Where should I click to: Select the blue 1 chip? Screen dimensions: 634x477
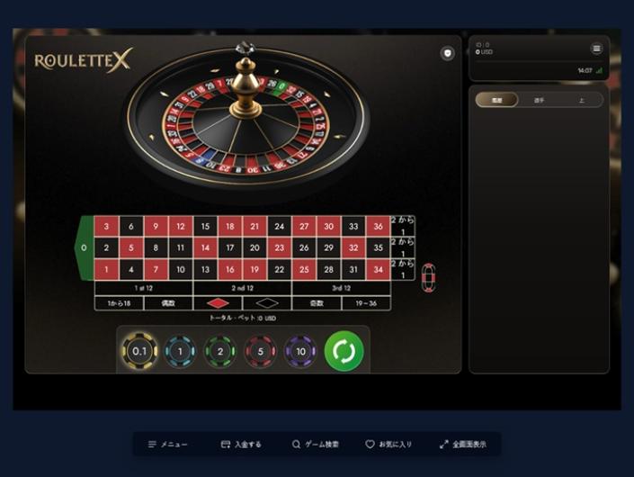180,352
